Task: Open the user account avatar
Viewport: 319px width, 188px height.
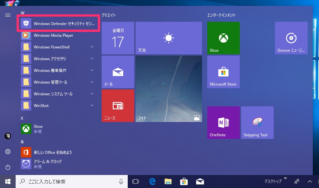Action: [8, 136]
